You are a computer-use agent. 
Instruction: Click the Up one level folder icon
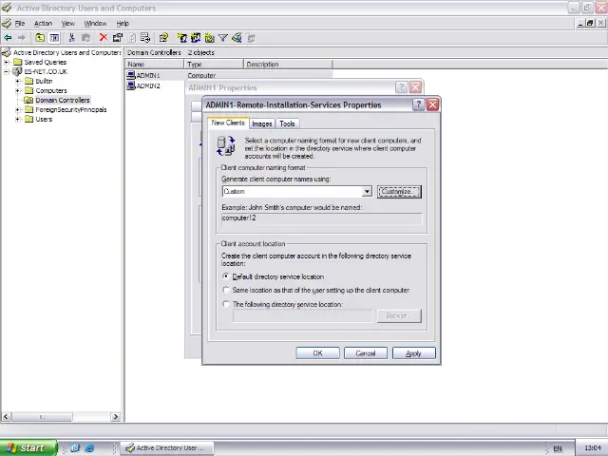coord(40,38)
